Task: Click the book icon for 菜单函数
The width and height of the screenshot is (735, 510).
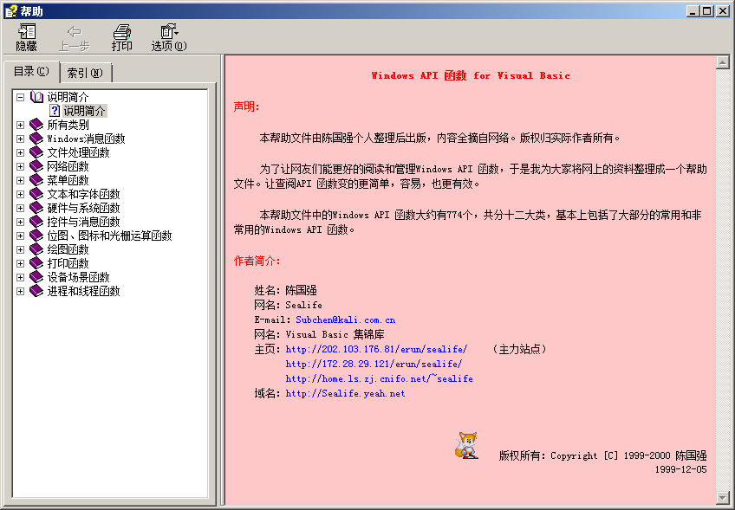Action: [x=36, y=180]
